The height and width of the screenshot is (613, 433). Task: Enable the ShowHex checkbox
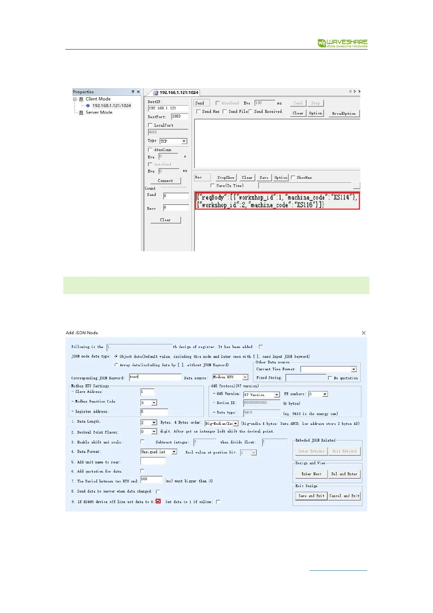[293, 178]
